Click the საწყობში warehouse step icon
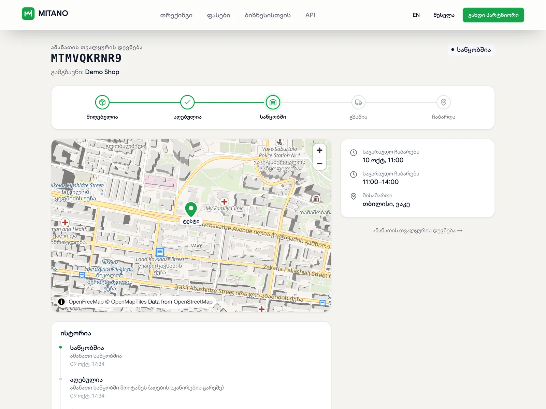The height and width of the screenshot is (409, 546). pos(273,102)
